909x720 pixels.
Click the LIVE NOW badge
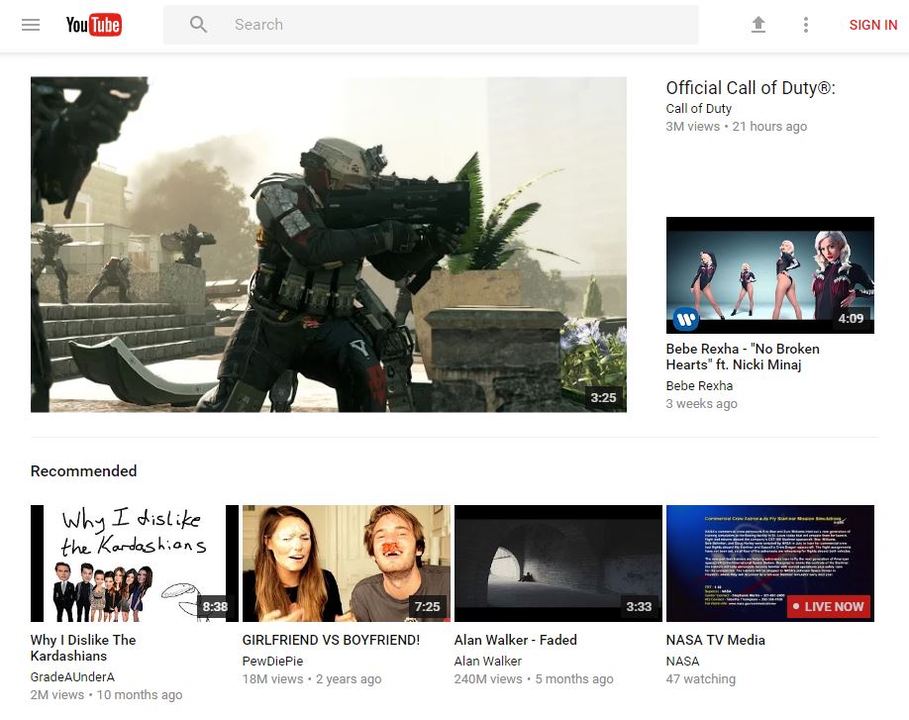pyautogui.click(x=829, y=606)
